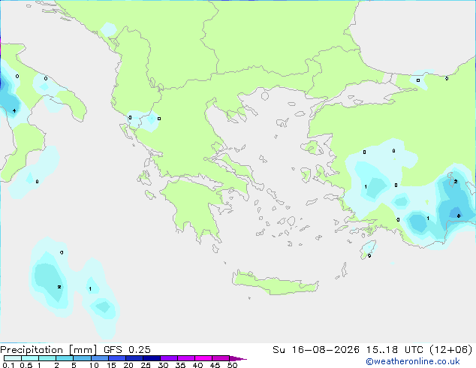The width and height of the screenshot is (476, 368).
Task: Select the 0.1–0.5 mm legend swatch
Action: point(13,358)
